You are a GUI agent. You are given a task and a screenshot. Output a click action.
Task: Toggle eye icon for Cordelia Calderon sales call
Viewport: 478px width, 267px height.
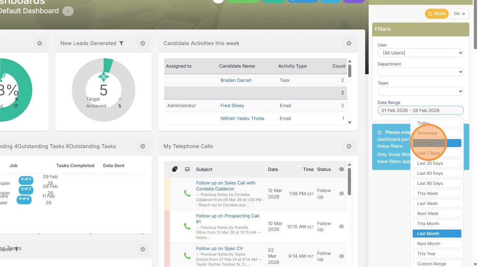[x=342, y=193]
